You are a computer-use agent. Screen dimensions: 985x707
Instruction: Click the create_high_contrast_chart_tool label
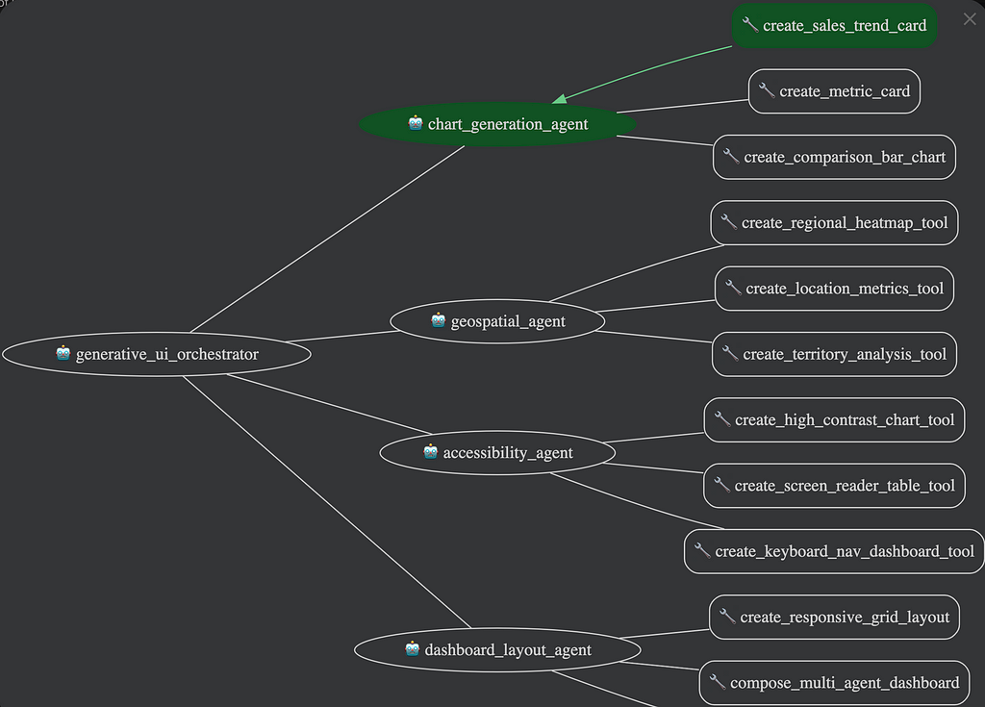tap(845, 419)
